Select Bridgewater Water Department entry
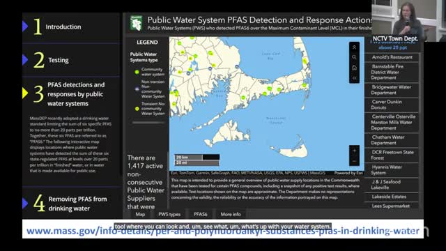This screenshot has height=251, width=446. tap(392, 90)
